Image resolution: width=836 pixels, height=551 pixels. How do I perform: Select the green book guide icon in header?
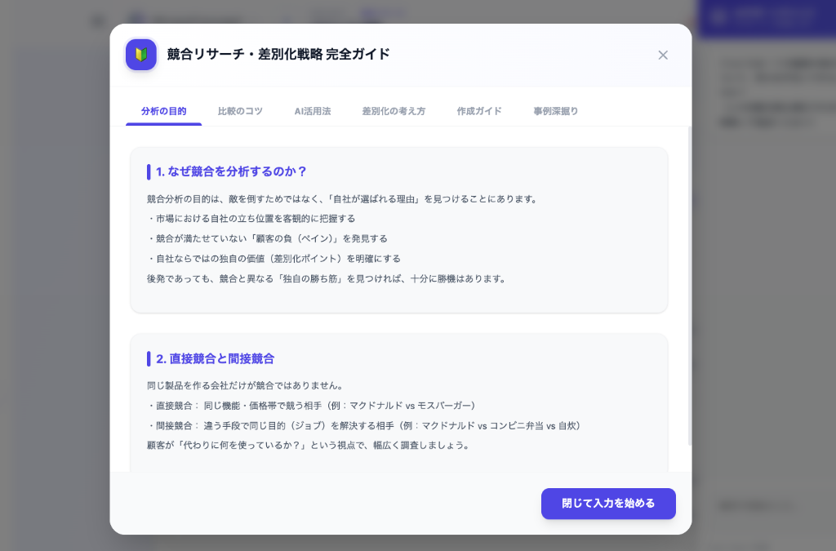click(140, 55)
